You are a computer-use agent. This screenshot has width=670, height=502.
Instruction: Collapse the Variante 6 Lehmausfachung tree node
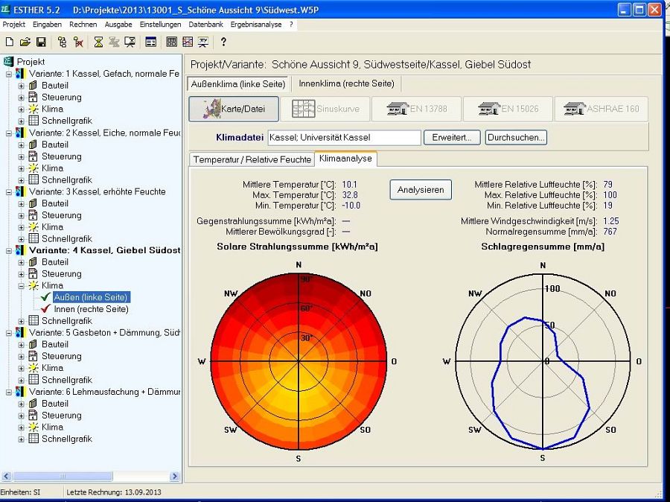pyautogui.click(x=10, y=392)
